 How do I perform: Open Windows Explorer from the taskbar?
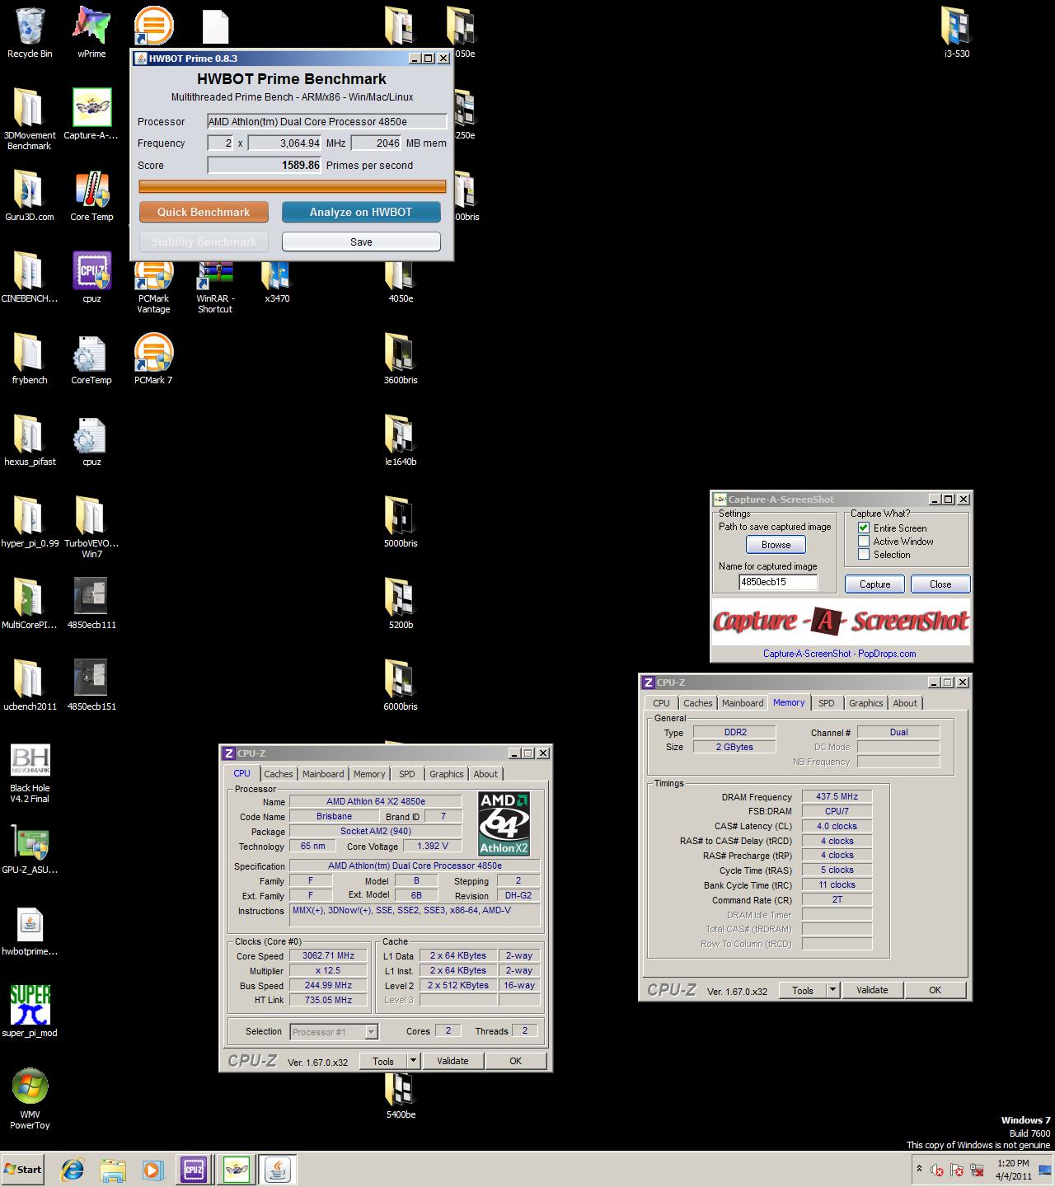[113, 1169]
